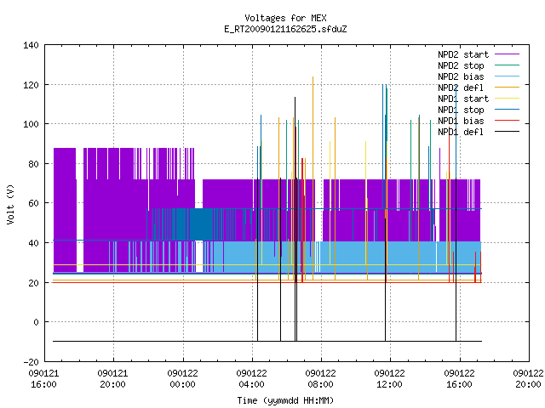The width and height of the screenshot is (545, 408).
Task: Select the 'NPD1 start' legend label
Action: pos(463,99)
